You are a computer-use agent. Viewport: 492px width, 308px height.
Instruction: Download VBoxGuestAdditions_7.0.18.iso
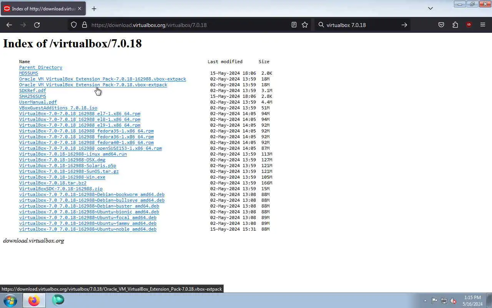tap(58, 108)
